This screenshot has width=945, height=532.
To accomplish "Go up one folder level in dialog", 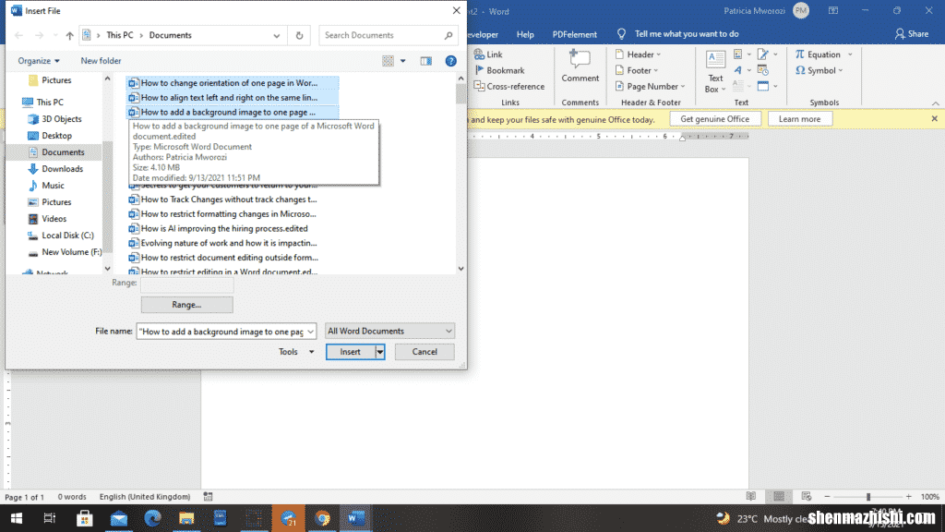I will (70, 36).
